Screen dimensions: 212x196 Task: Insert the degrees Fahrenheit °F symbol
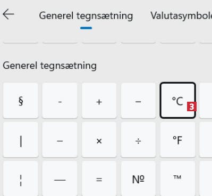(177, 140)
